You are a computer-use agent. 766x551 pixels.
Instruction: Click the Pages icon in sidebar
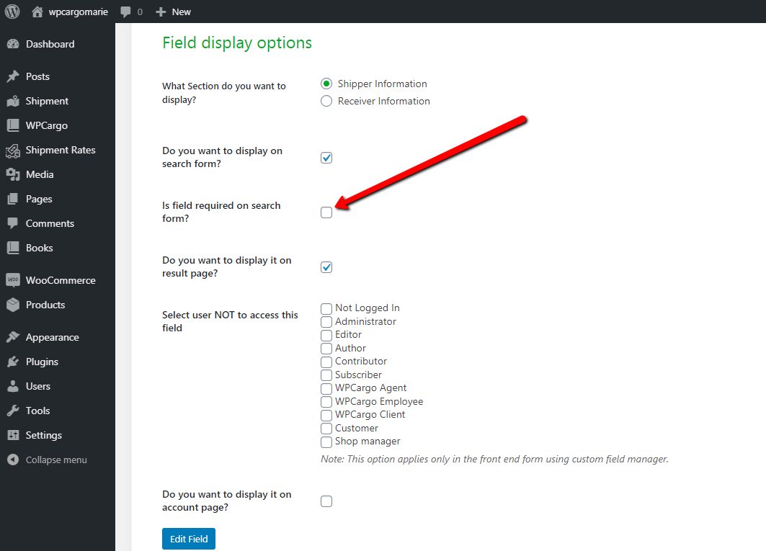point(13,199)
